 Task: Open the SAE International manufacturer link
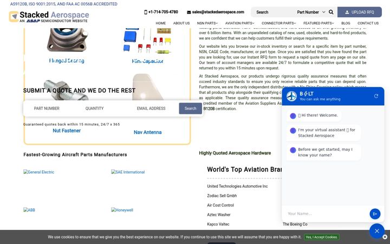[x=128, y=172]
